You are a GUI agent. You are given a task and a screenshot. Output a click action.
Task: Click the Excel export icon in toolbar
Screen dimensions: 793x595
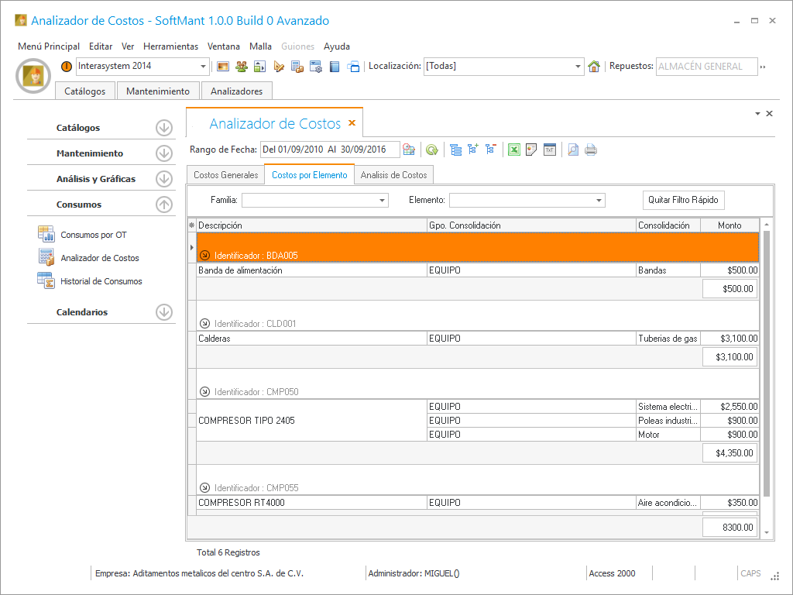click(x=513, y=150)
